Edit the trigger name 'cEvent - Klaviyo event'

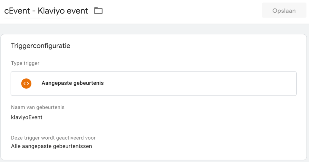pos(46,11)
